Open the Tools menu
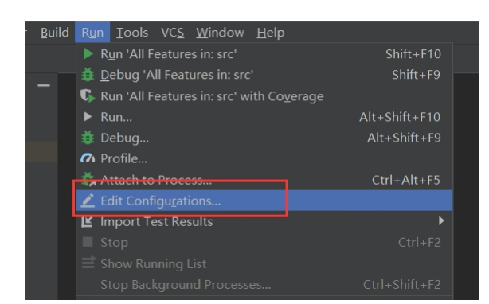The height and width of the screenshot is (304, 489). 132,33
